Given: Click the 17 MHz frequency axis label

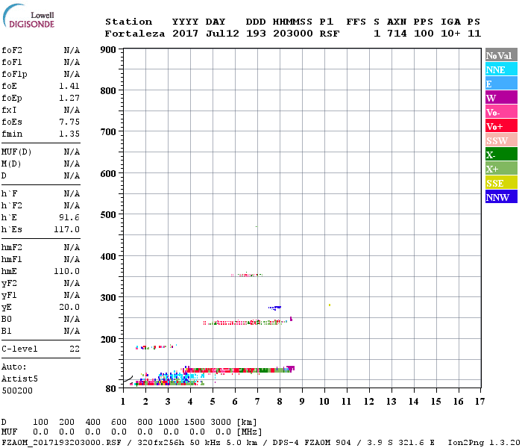Looking at the screenshot, I should click(479, 402).
